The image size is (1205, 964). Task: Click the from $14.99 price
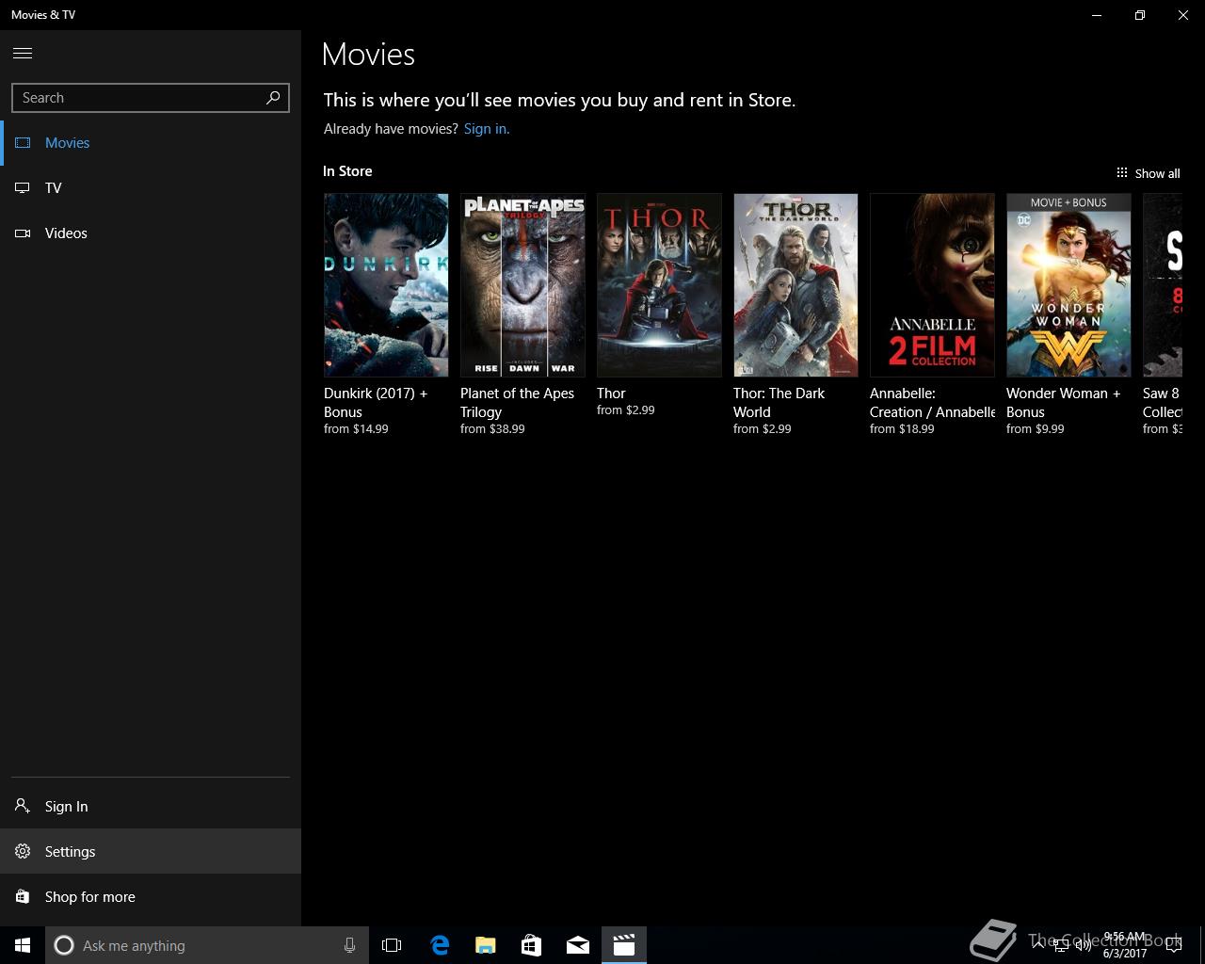coord(356,429)
